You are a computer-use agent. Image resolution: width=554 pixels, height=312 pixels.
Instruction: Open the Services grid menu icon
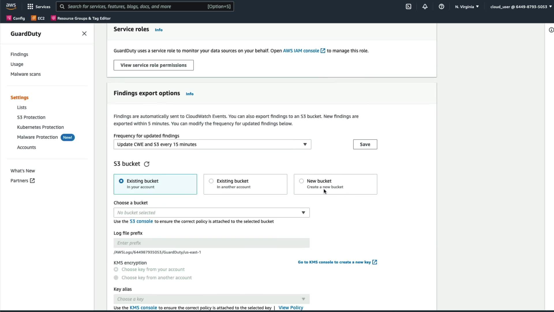point(30,6)
